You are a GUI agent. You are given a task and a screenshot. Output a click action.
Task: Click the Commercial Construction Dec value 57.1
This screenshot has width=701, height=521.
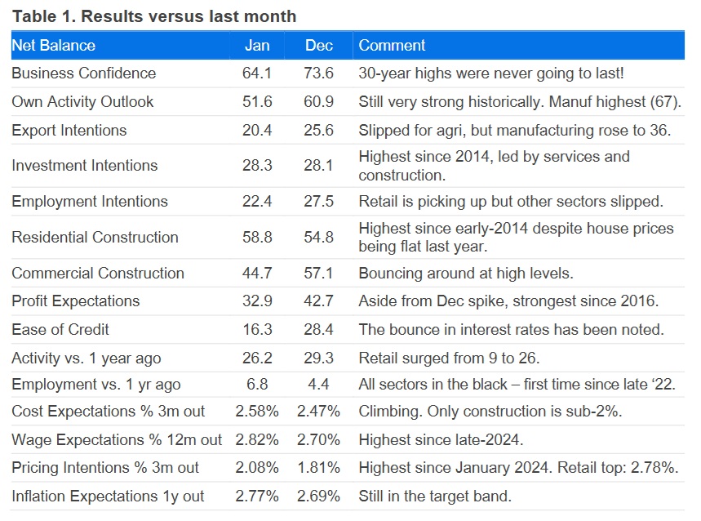click(318, 274)
